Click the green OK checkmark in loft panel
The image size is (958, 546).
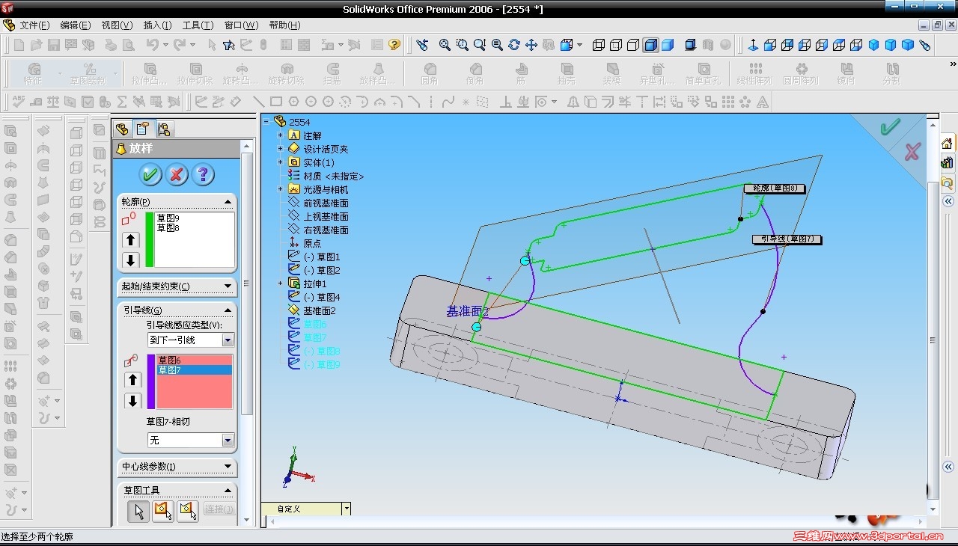coord(150,175)
